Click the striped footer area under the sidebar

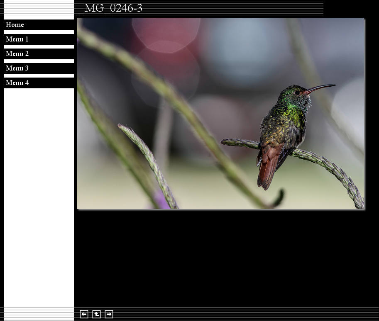tap(39, 314)
